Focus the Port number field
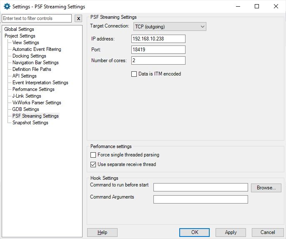286x239 pixels. (158, 50)
